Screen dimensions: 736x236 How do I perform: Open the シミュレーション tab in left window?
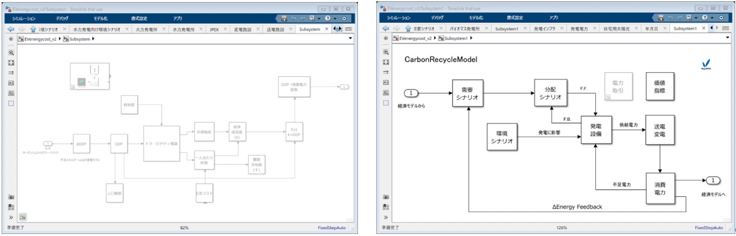tap(24, 18)
